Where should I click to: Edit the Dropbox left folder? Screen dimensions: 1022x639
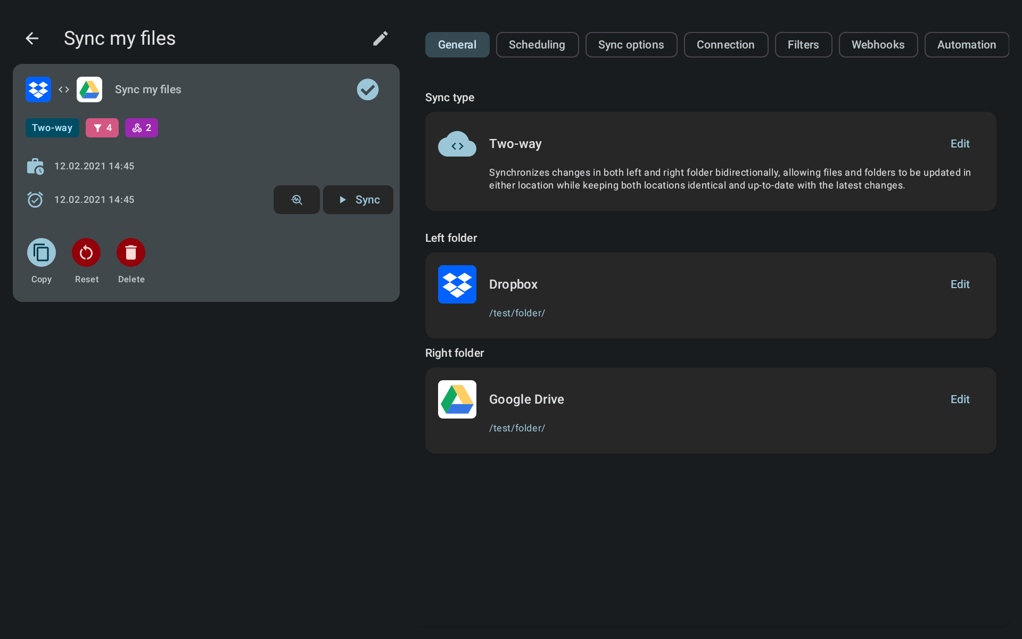coord(960,284)
